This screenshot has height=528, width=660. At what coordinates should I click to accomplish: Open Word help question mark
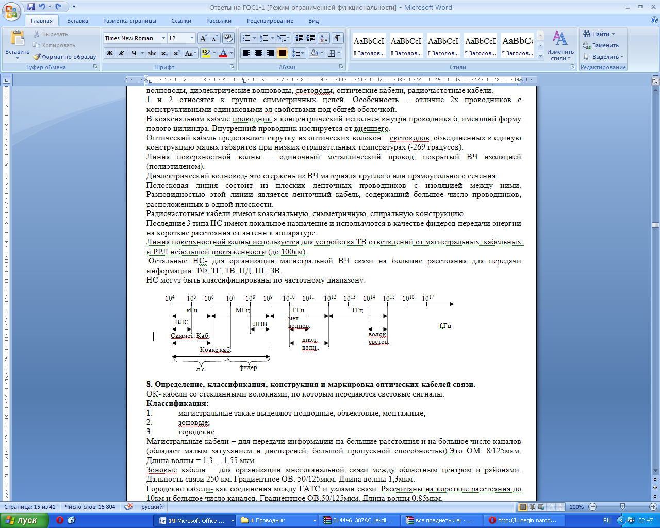coord(654,21)
